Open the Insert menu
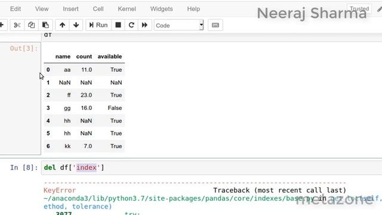This screenshot has width=382, height=215. 70,9
